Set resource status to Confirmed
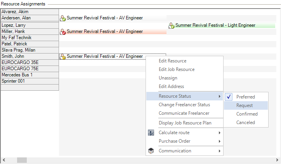The height and width of the screenshot is (164, 281). (247, 114)
